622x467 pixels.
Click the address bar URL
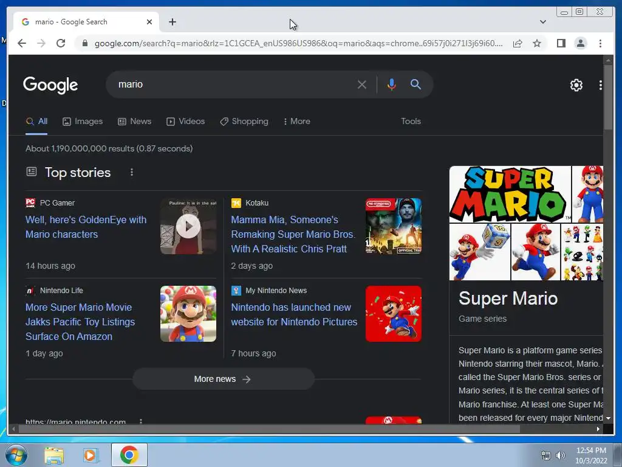pyautogui.click(x=298, y=43)
